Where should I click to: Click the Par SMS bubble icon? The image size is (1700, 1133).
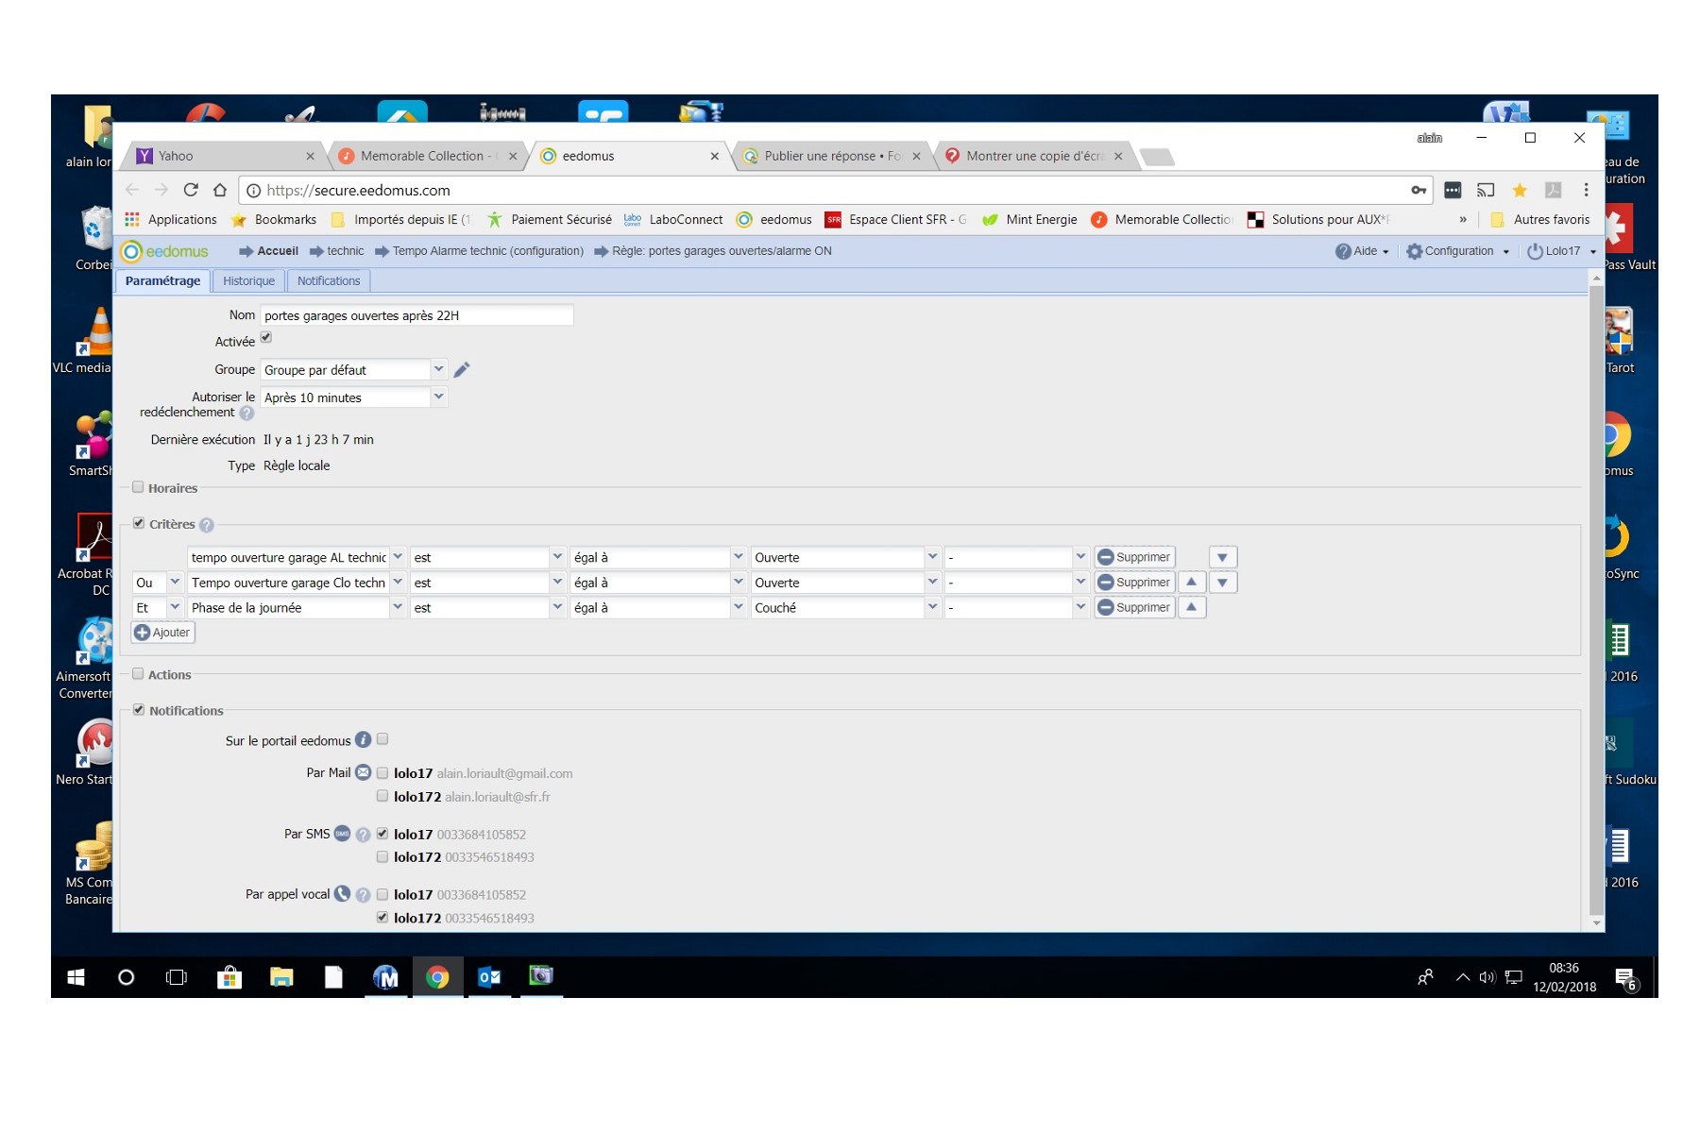[x=342, y=834]
